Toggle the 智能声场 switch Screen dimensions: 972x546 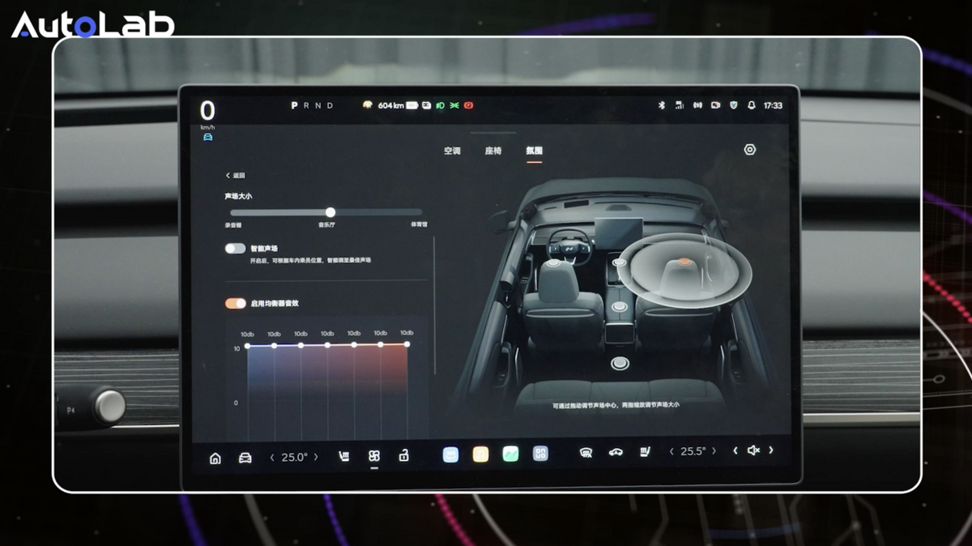[x=235, y=249]
